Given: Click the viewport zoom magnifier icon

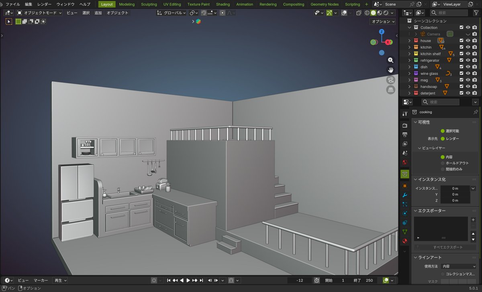Looking at the screenshot, I should 390,60.
